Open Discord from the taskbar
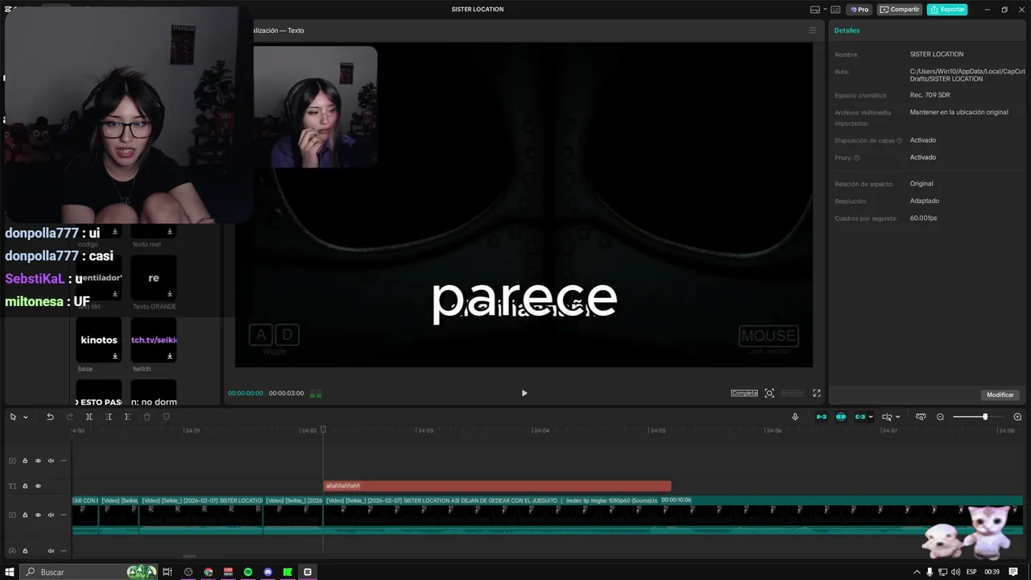The height and width of the screenshot is (580, 1031). pos(268,572)
